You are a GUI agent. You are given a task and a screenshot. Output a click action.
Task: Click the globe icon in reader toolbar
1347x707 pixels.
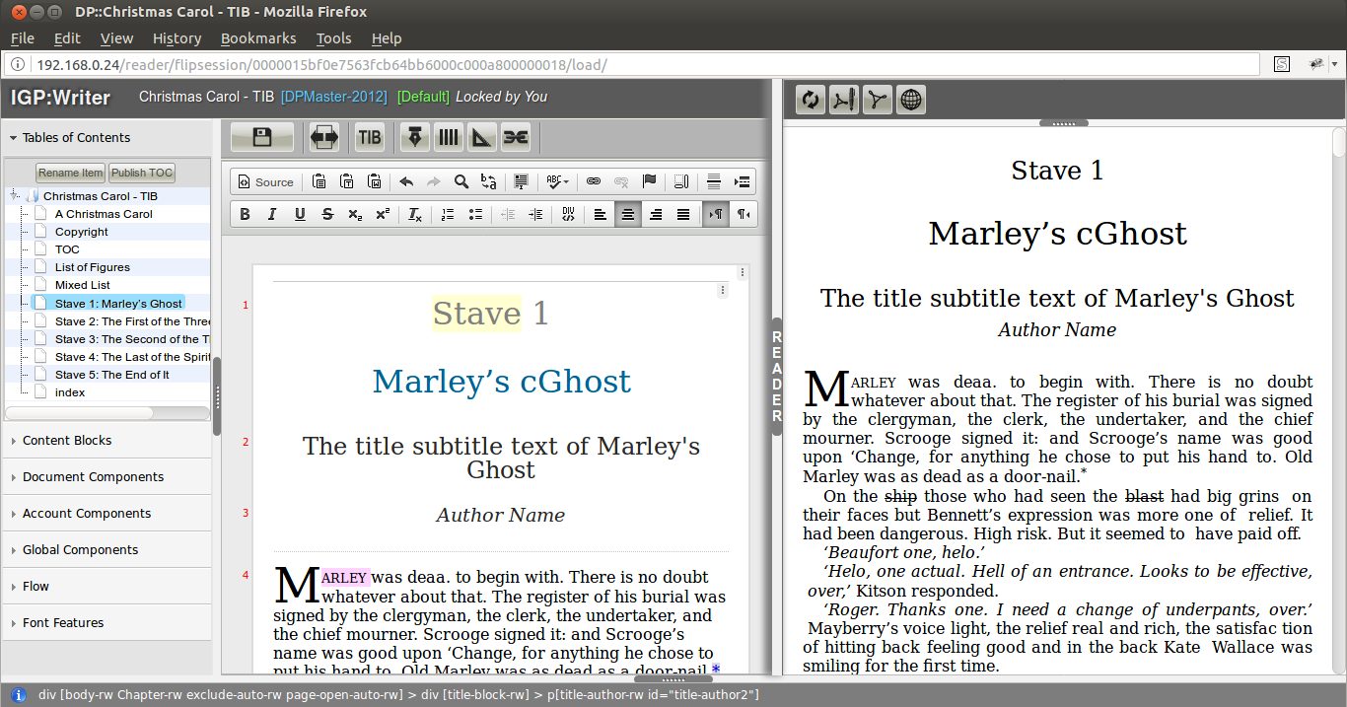pyautogui.click(x=910, y=100)
